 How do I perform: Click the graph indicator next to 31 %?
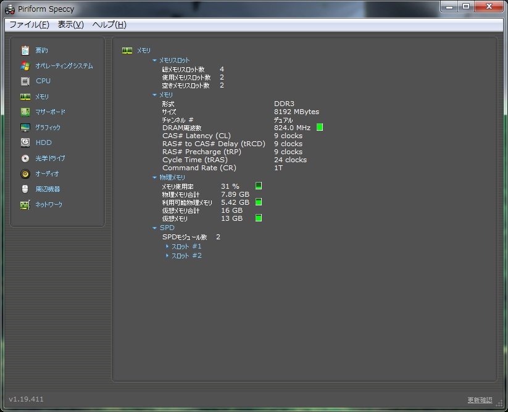[259, 186]
